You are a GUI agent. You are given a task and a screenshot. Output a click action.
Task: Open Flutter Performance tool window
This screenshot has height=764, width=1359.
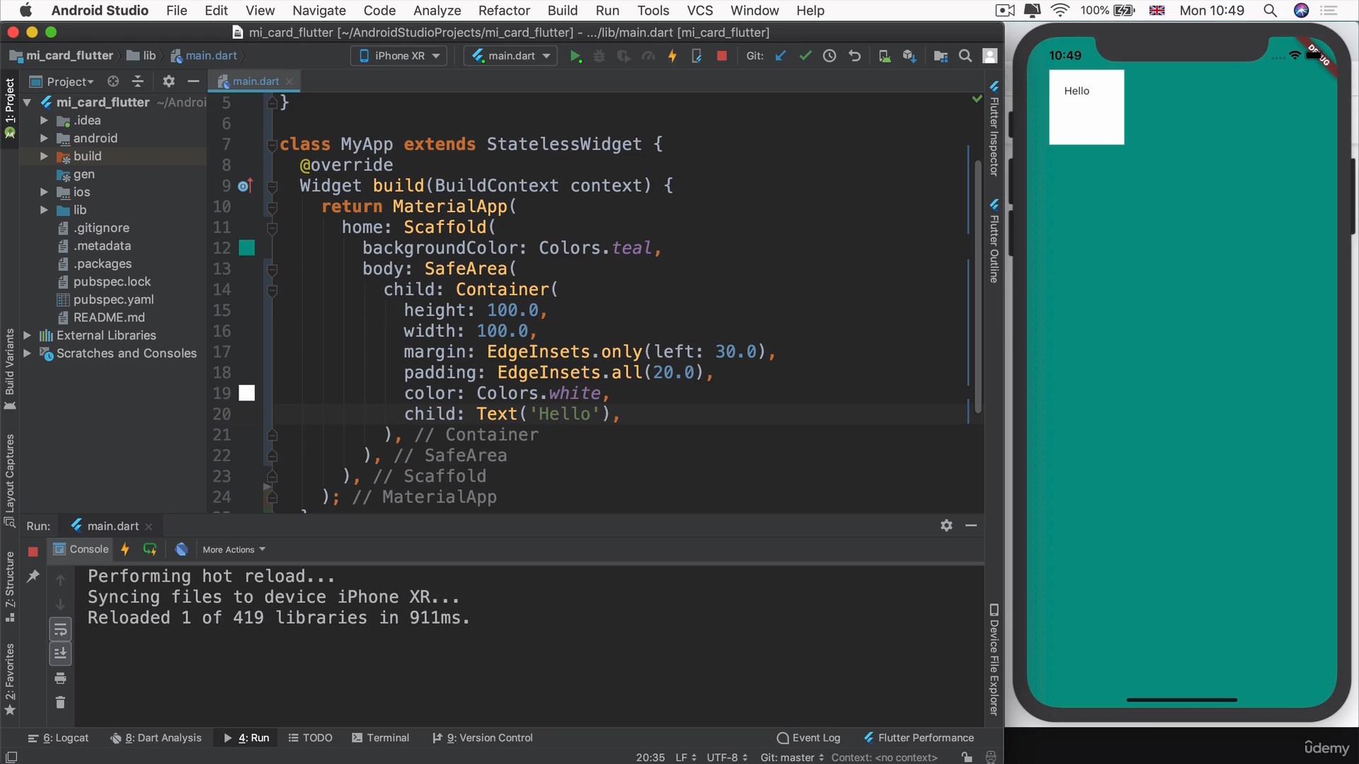919,738
